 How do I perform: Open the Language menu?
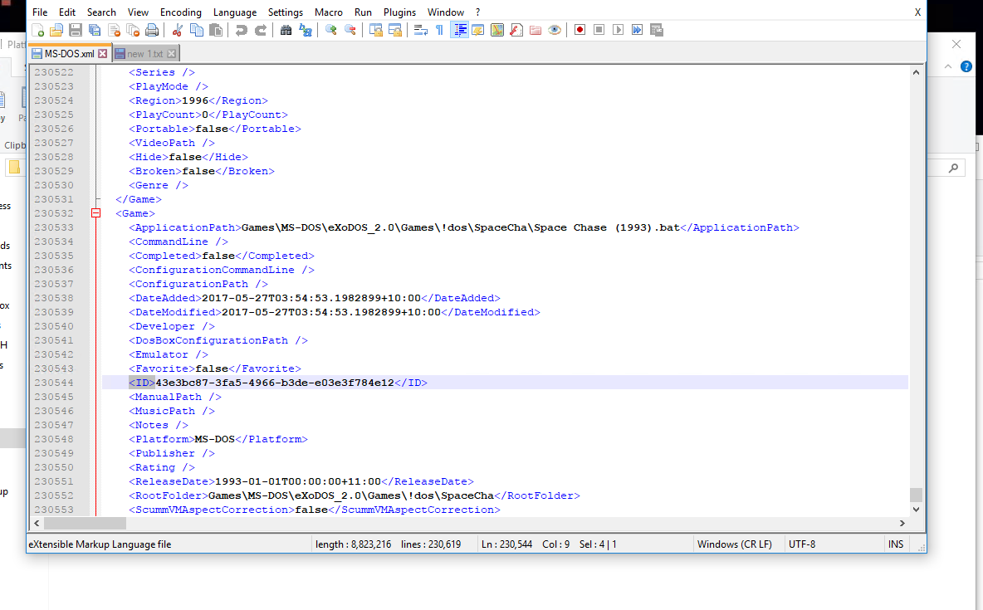pos(234,12)
